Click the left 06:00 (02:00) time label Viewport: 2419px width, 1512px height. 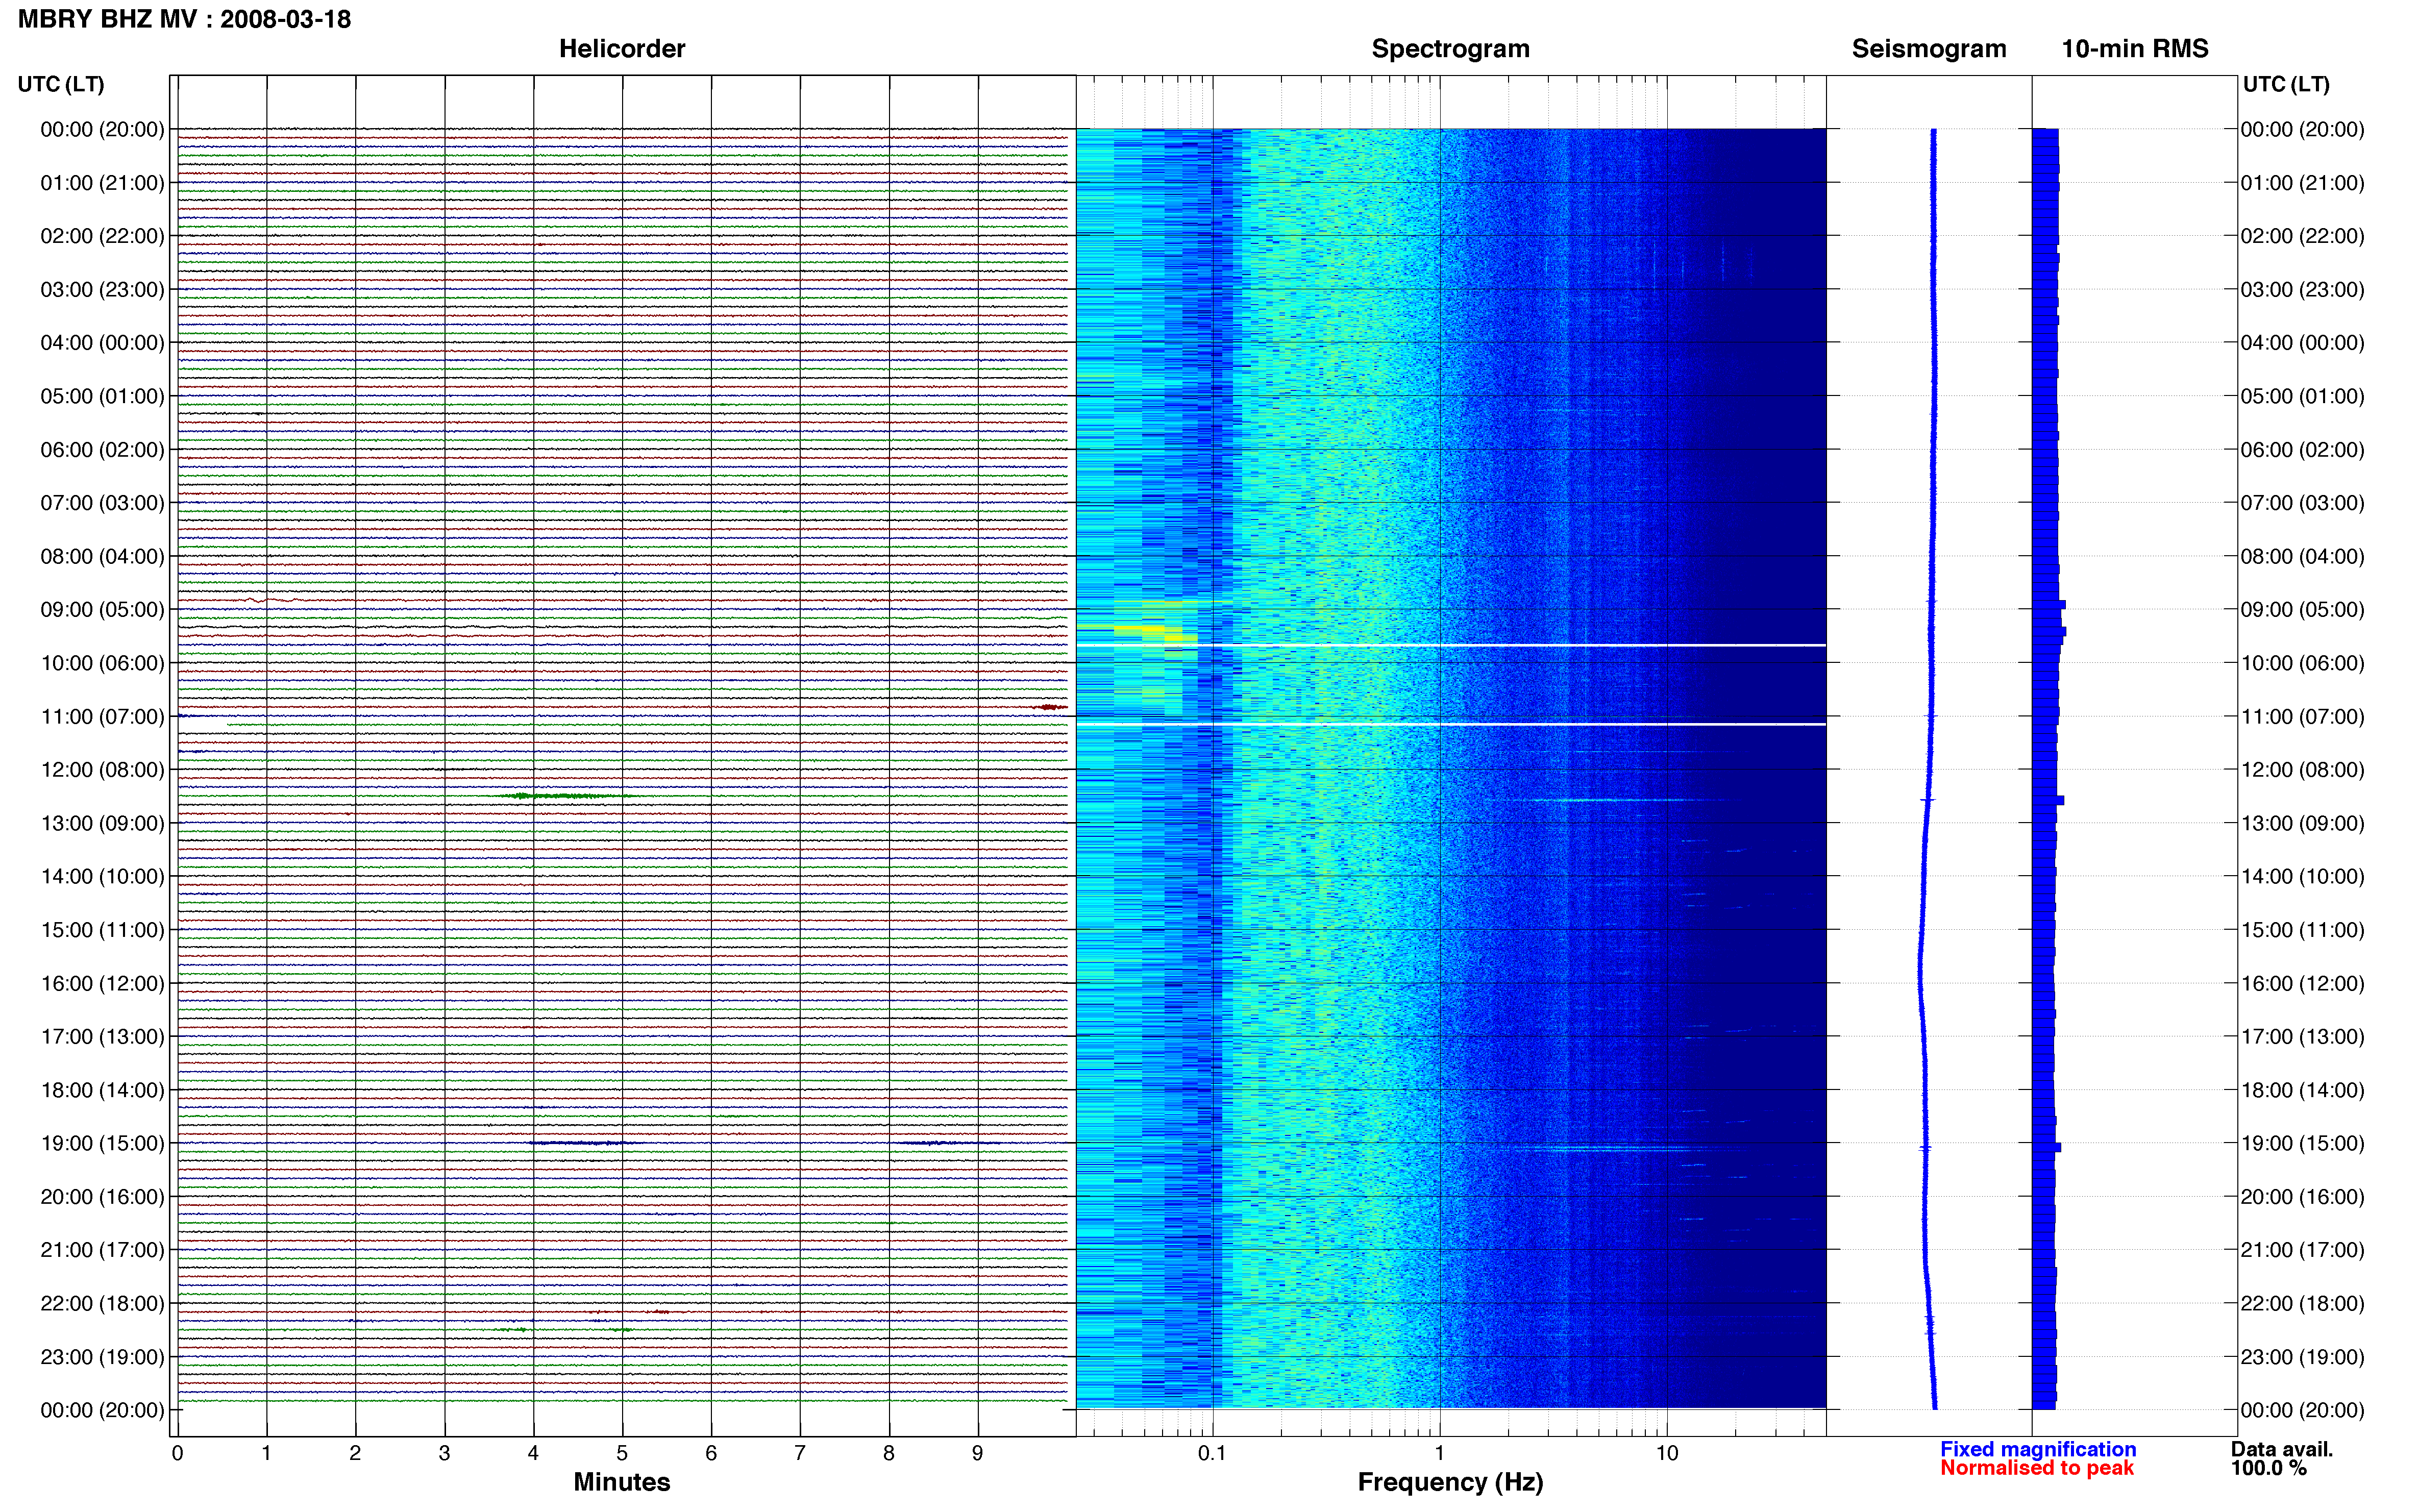[x=102, y=450]
